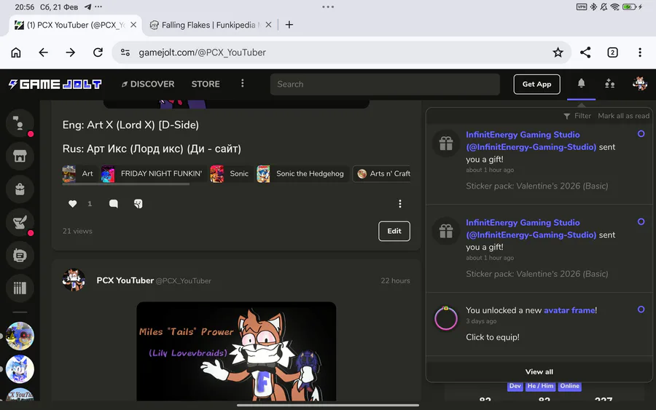Open the Store menu item
656x410 pixels.
tap(206, 84)
